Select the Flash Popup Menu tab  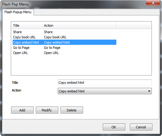tap(18, 12)
